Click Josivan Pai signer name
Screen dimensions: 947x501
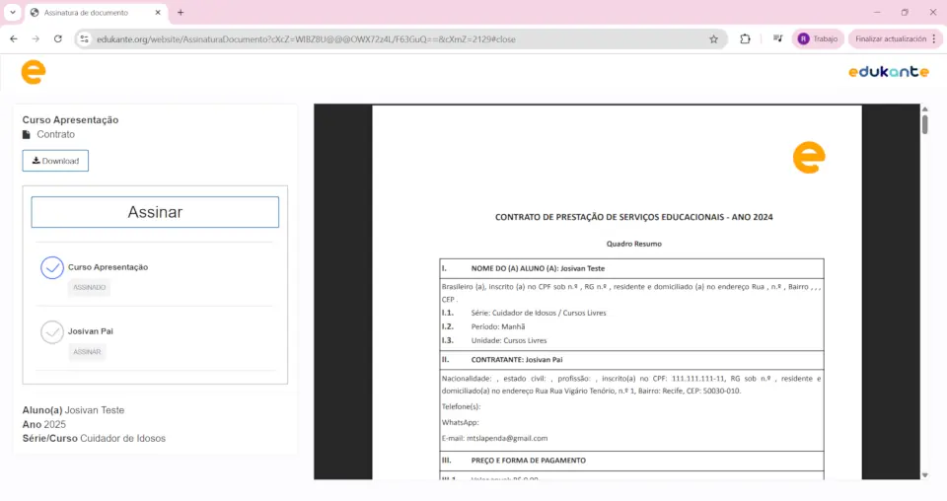(x=91, y=331)
